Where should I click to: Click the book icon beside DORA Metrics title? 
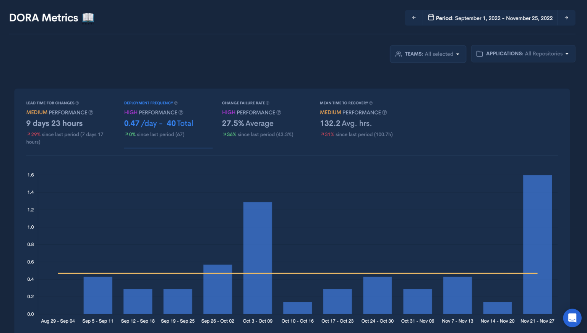[x=87, y=18]
